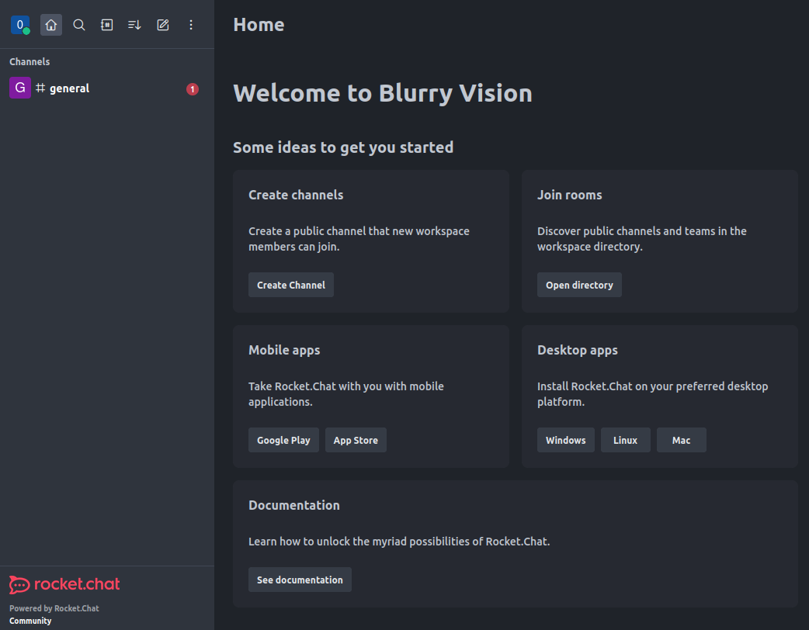
Task: Open the three-dot Administration menu
Action: 191,25
